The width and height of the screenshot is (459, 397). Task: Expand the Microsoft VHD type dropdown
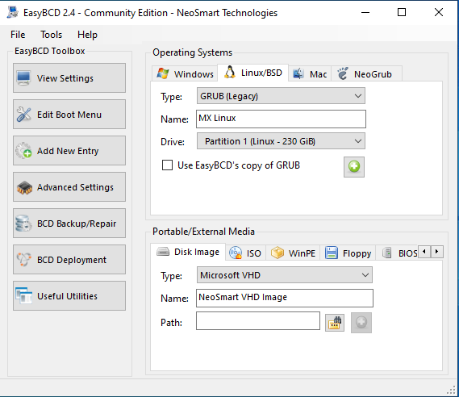point(285,275)
